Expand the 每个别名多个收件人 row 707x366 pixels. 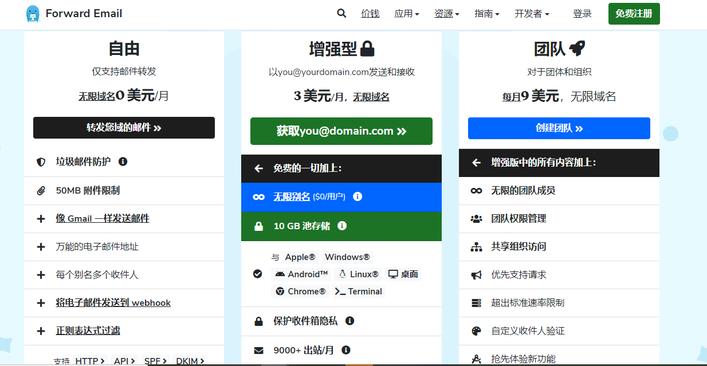(x=124, y=275)
